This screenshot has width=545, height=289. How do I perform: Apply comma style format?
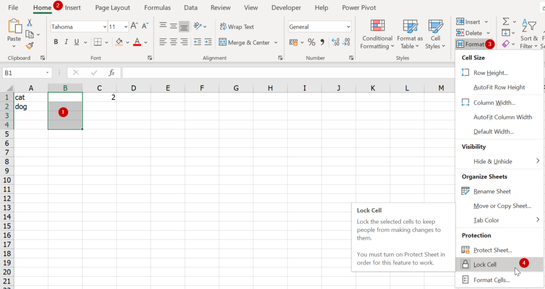(x=323, y=43)
